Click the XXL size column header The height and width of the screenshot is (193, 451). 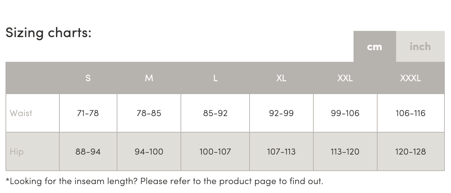345,78
